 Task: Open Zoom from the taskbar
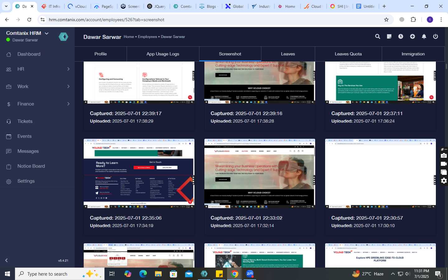[x=250, y=274]
